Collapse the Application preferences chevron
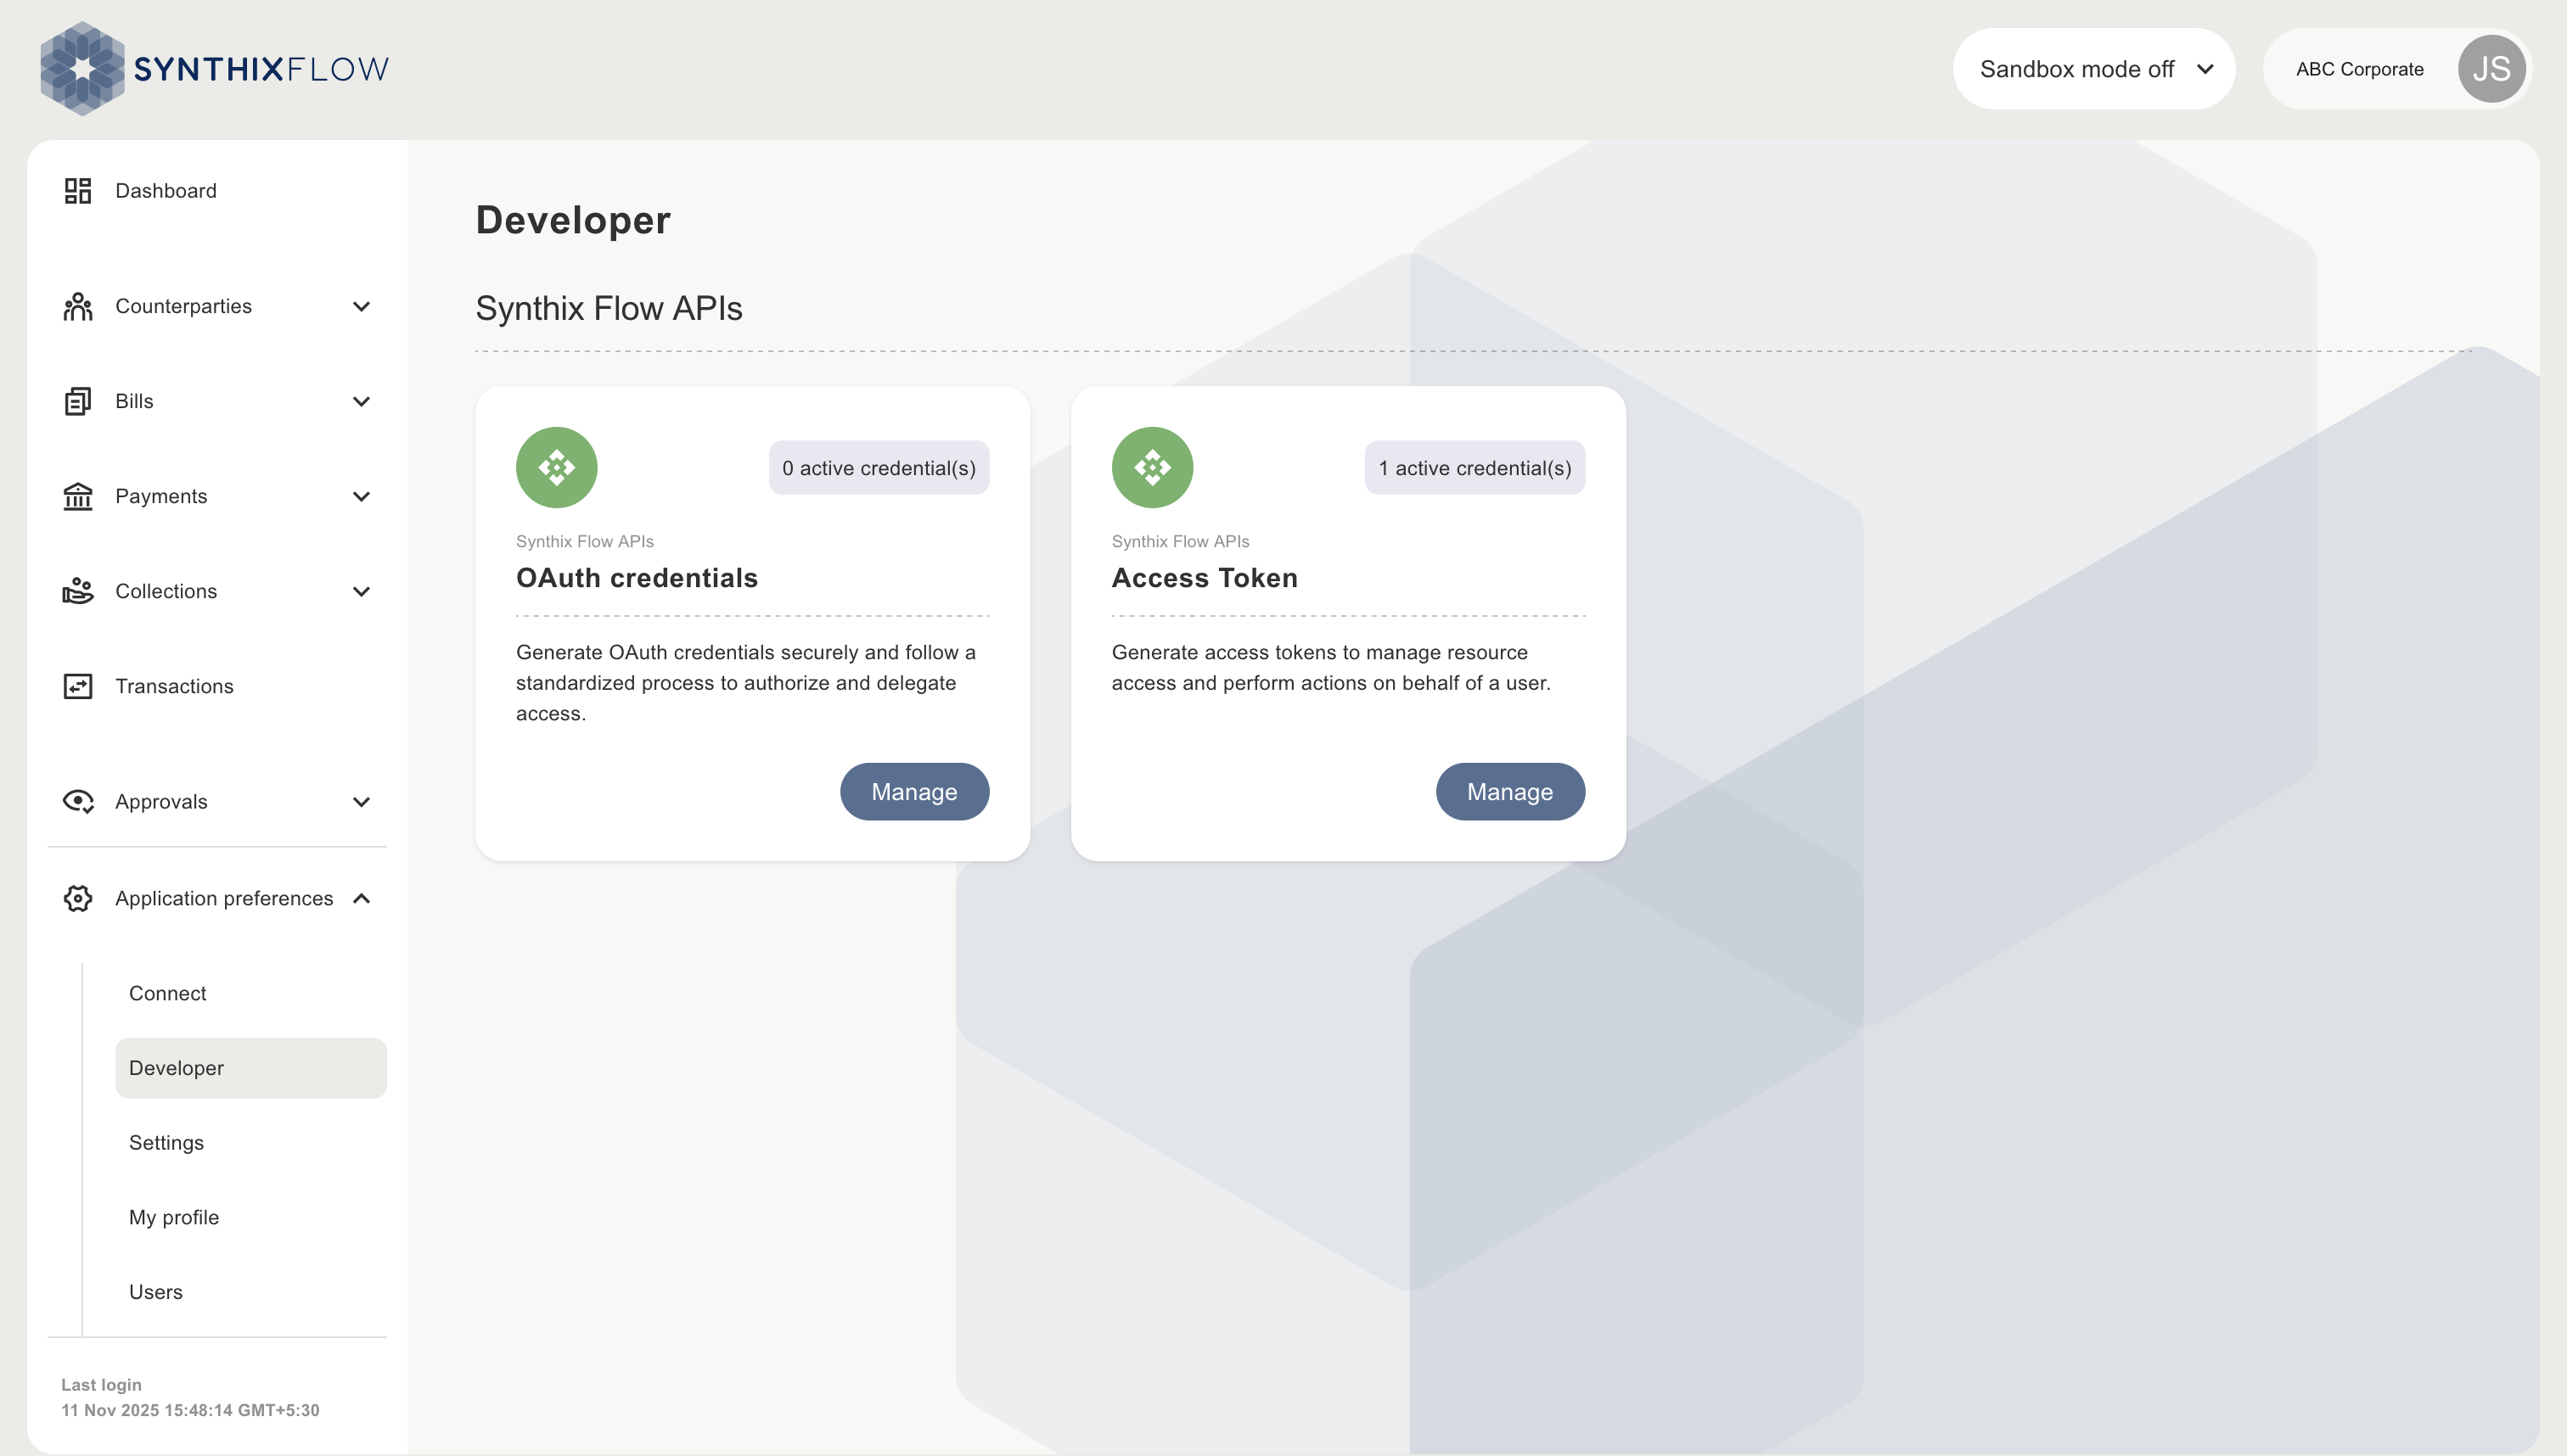The width and height of the screenshot is (2567, 1456). click(362, 898)
